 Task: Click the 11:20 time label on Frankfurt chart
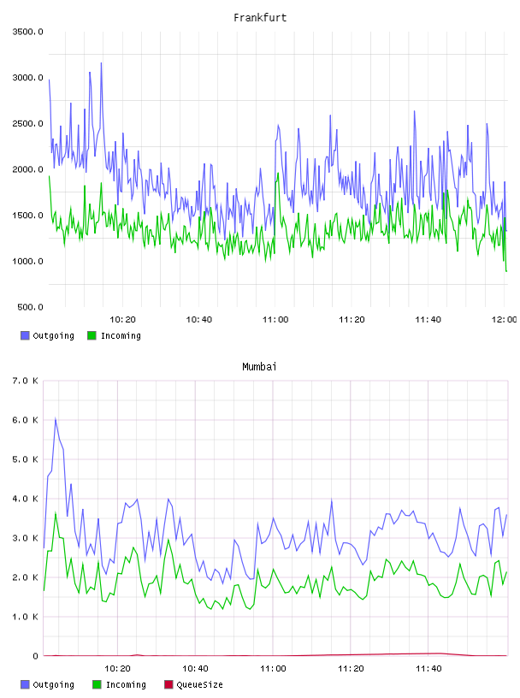coord(352,320)
